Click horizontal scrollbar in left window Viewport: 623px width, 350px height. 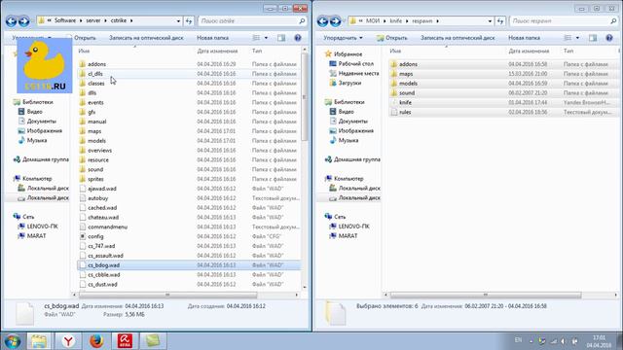pos(167,295)
